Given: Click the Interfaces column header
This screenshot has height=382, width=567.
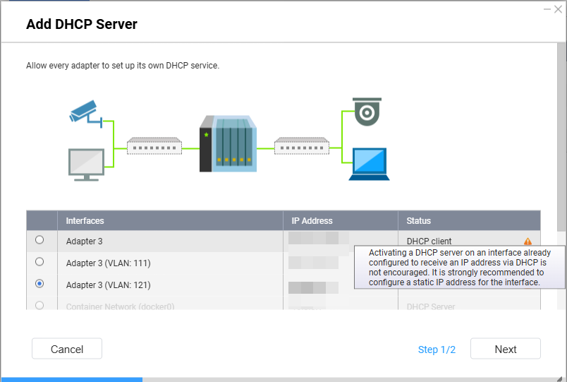Looking at the screenshot, I should 85,221.
